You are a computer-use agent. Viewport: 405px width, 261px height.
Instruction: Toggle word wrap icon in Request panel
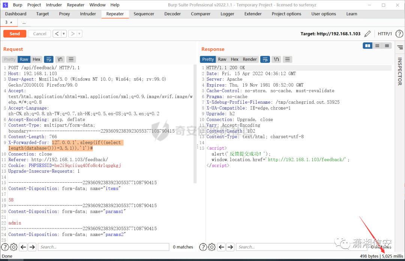click(x=48, y=59)
